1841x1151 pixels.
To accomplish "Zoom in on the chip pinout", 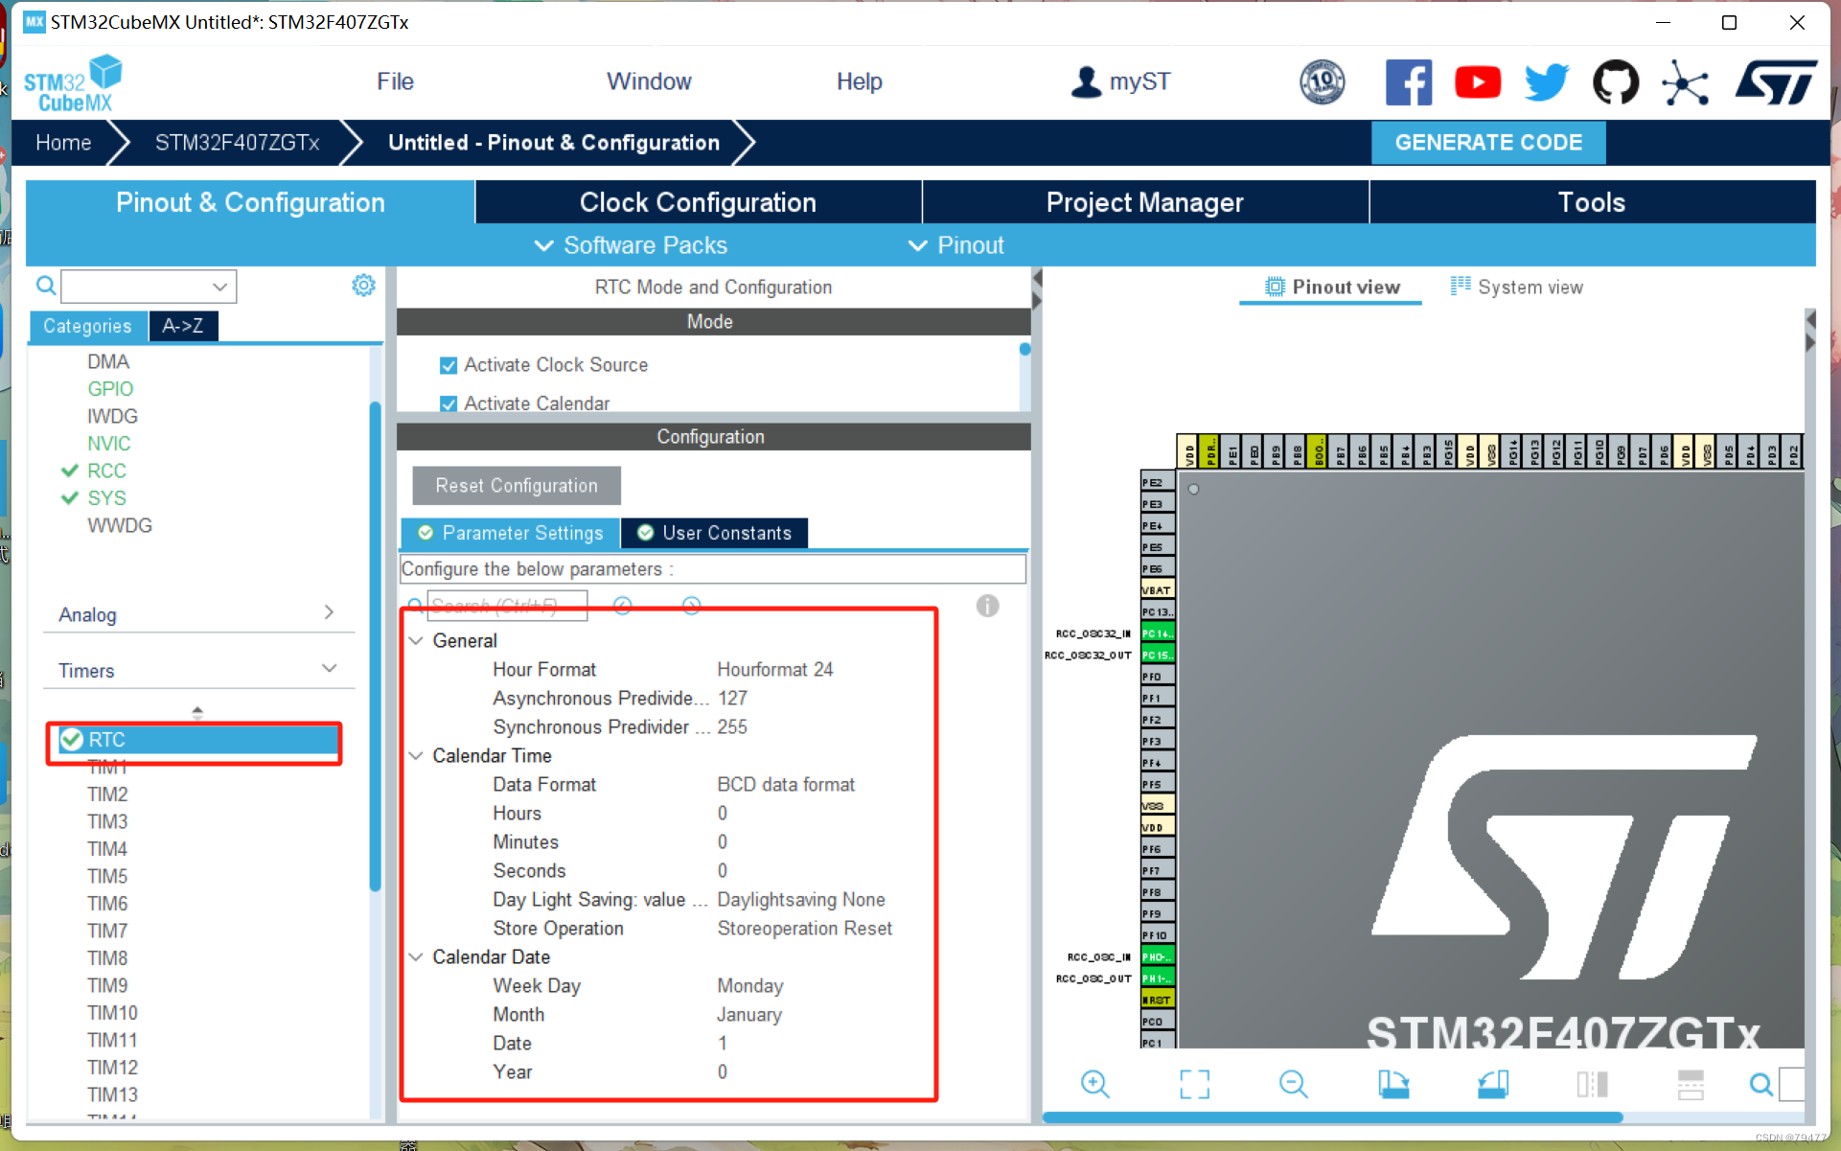I will [1094, 1084].
